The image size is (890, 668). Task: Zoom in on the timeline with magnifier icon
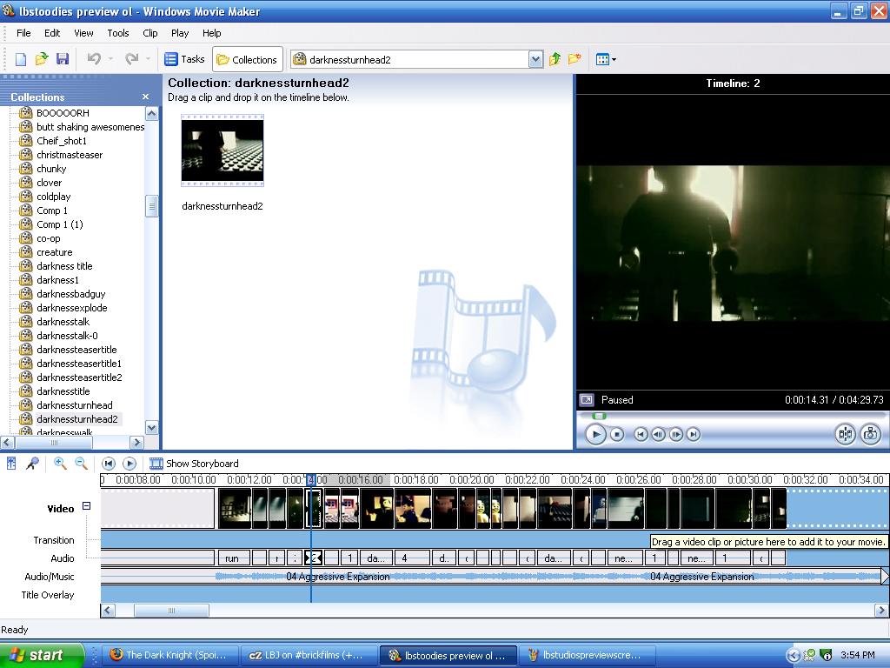(x=59, y=464)
